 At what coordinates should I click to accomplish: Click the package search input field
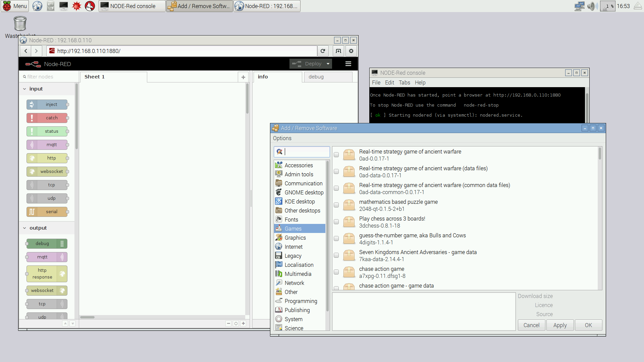click(302, 152)
